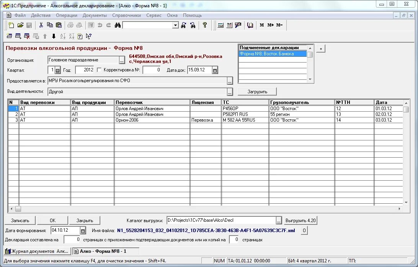Click the tools icon next to calendar
This screenshot has width=418, height=267.
(x=238, y=25)
